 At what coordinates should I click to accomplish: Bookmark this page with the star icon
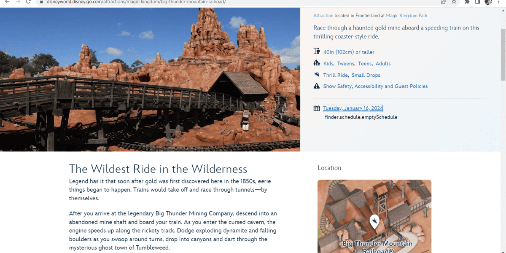(454, 2)
